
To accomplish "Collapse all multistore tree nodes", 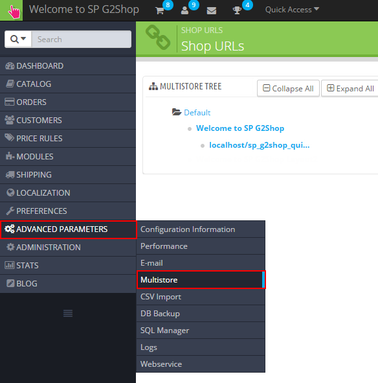I will [288, 88].
